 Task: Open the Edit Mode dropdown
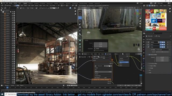[x=9, y=5]
